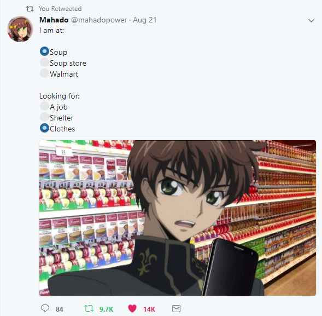Expand the tweet options chevron menu

point(311,21)
